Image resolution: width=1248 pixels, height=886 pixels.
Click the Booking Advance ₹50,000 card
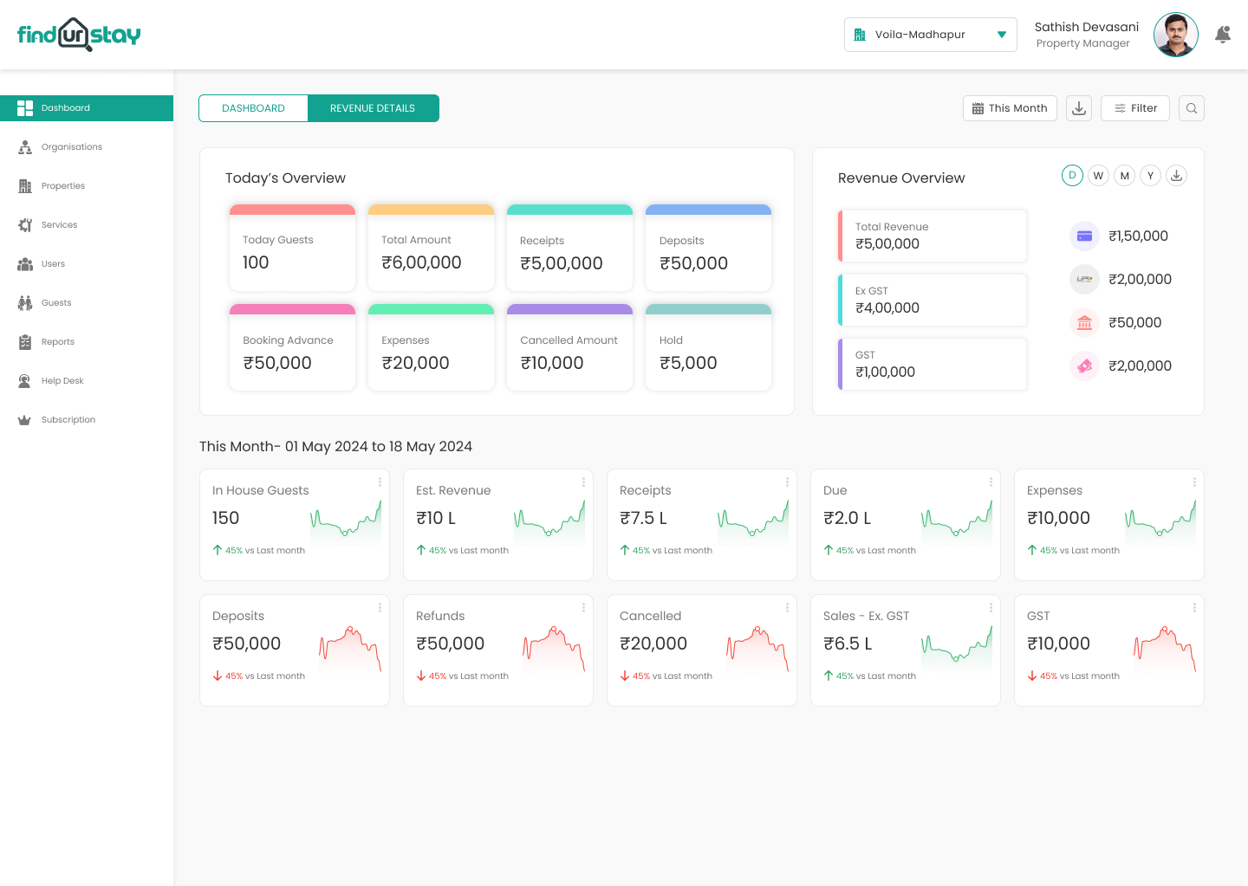point(293,347)
